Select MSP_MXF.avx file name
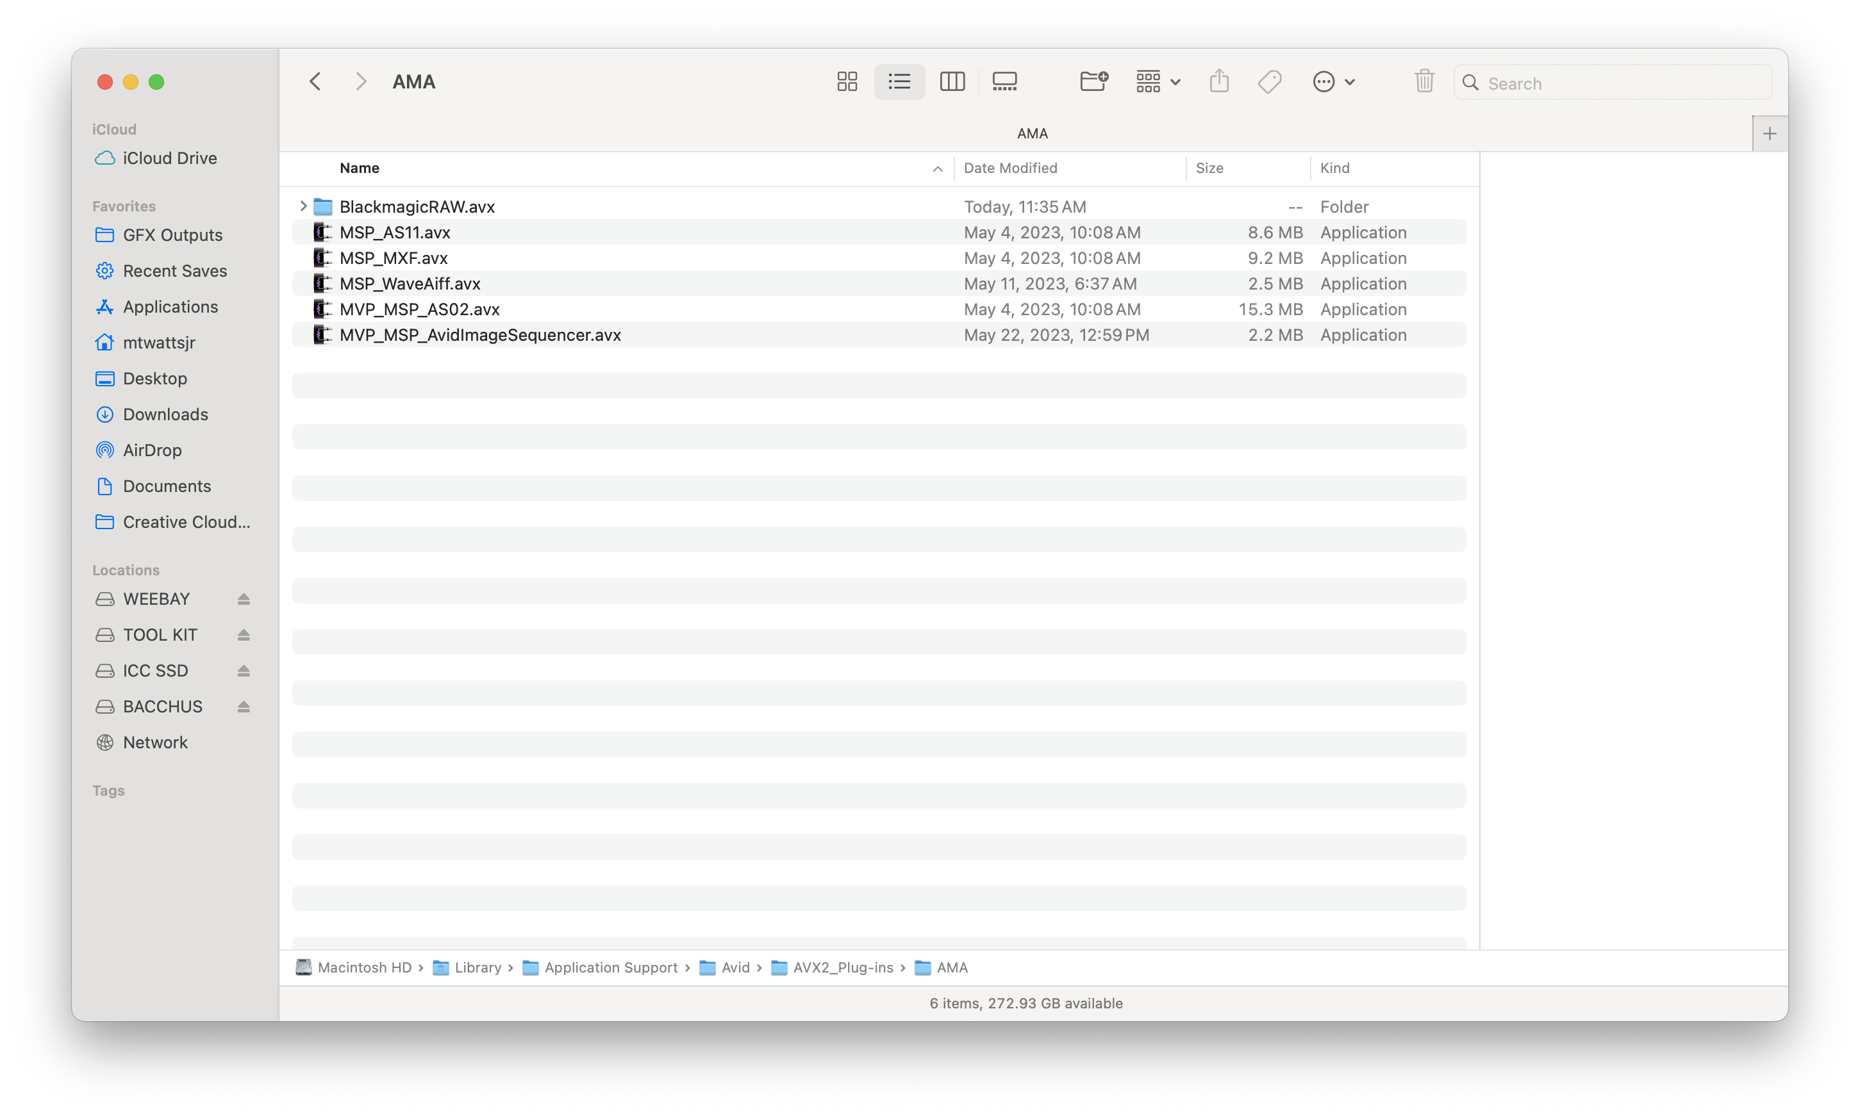The width and height of the screenshot is (1860, 1116). click(394, 257)
